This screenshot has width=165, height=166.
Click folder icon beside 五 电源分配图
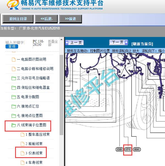[14, 97]
